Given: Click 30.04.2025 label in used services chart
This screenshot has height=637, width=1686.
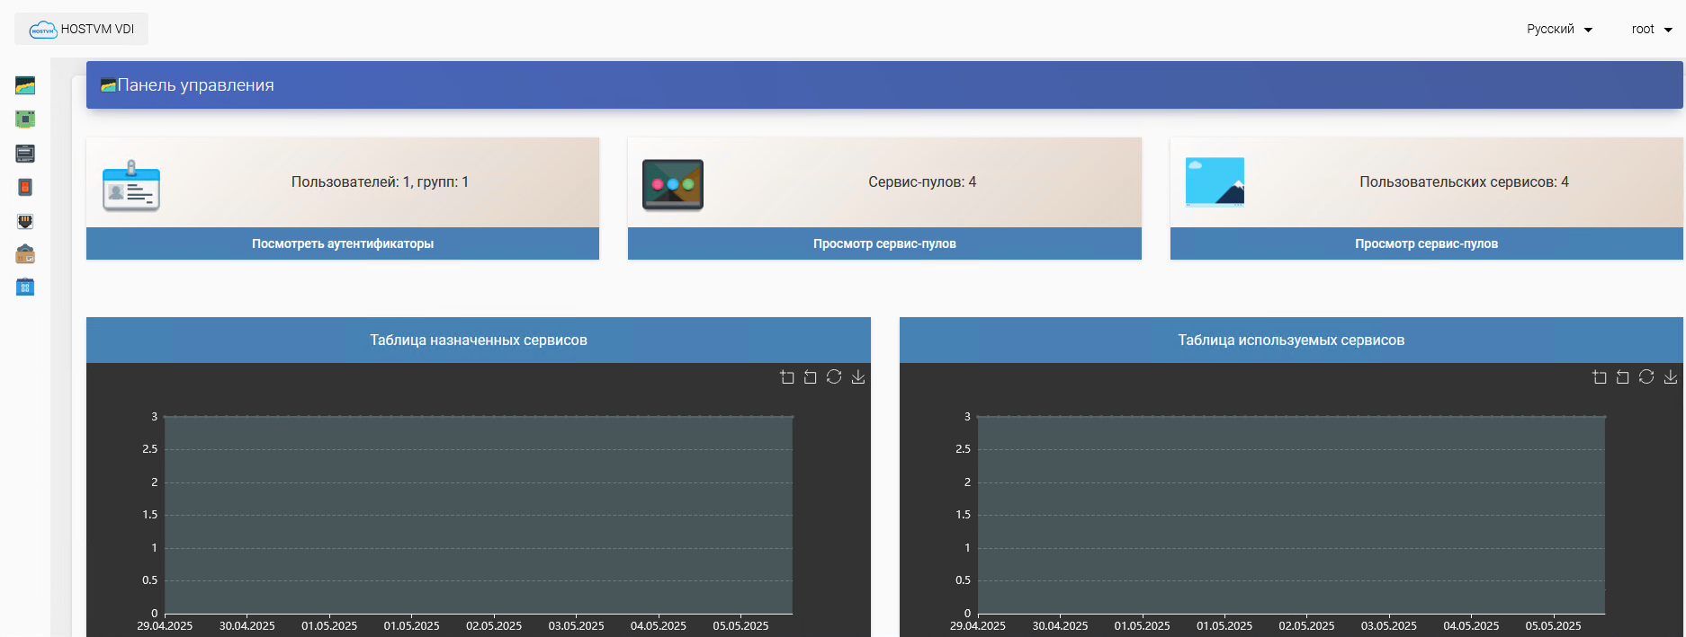Looking at the screenshot, I should click(x=1060, y=626).
